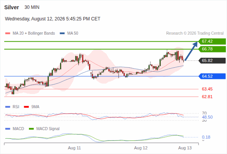
Task: Select the 65.82 current price label
Action: click(212, 60)
